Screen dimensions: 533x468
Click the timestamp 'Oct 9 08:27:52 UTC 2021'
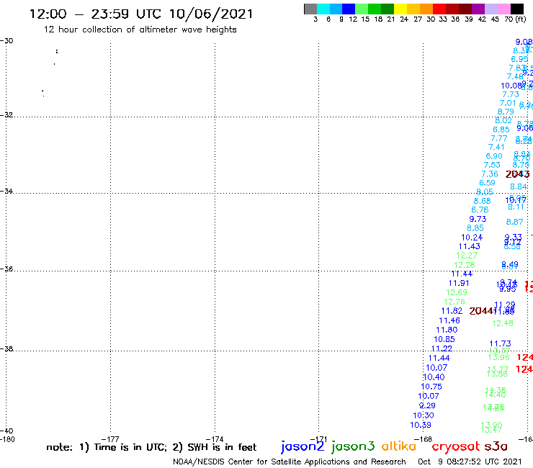[470, 462]
